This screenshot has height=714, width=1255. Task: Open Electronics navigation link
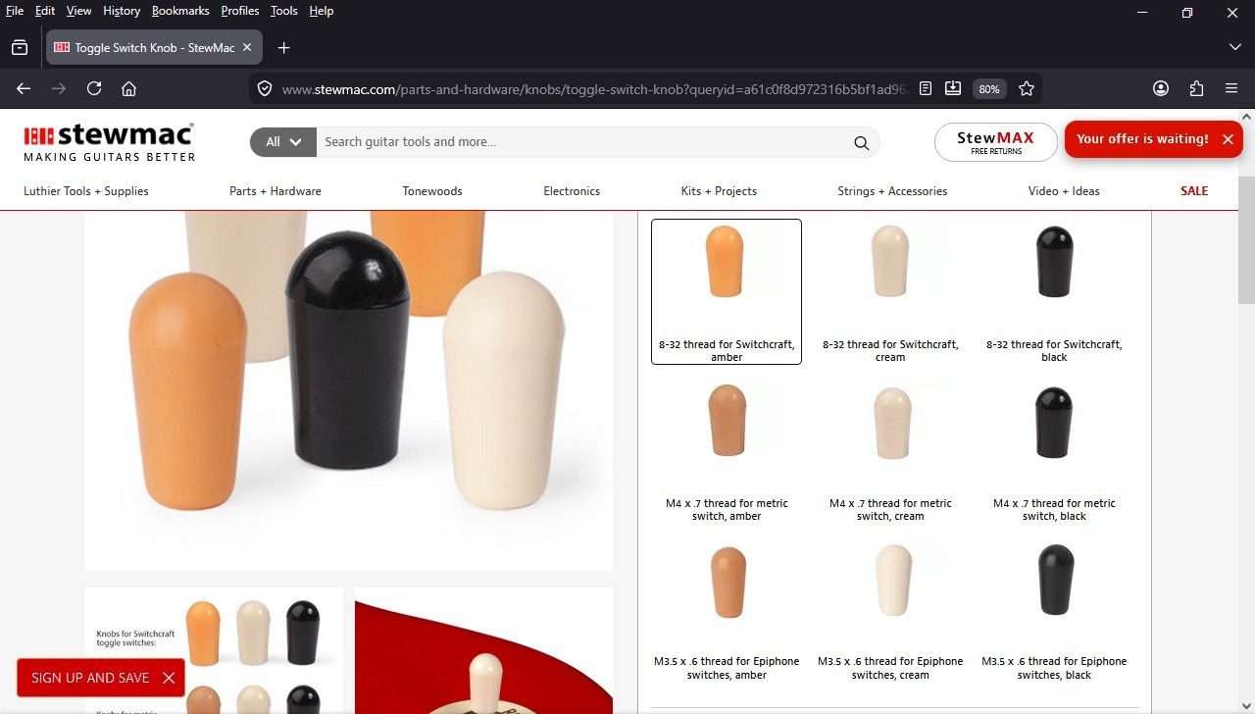(x=572, y=191)
